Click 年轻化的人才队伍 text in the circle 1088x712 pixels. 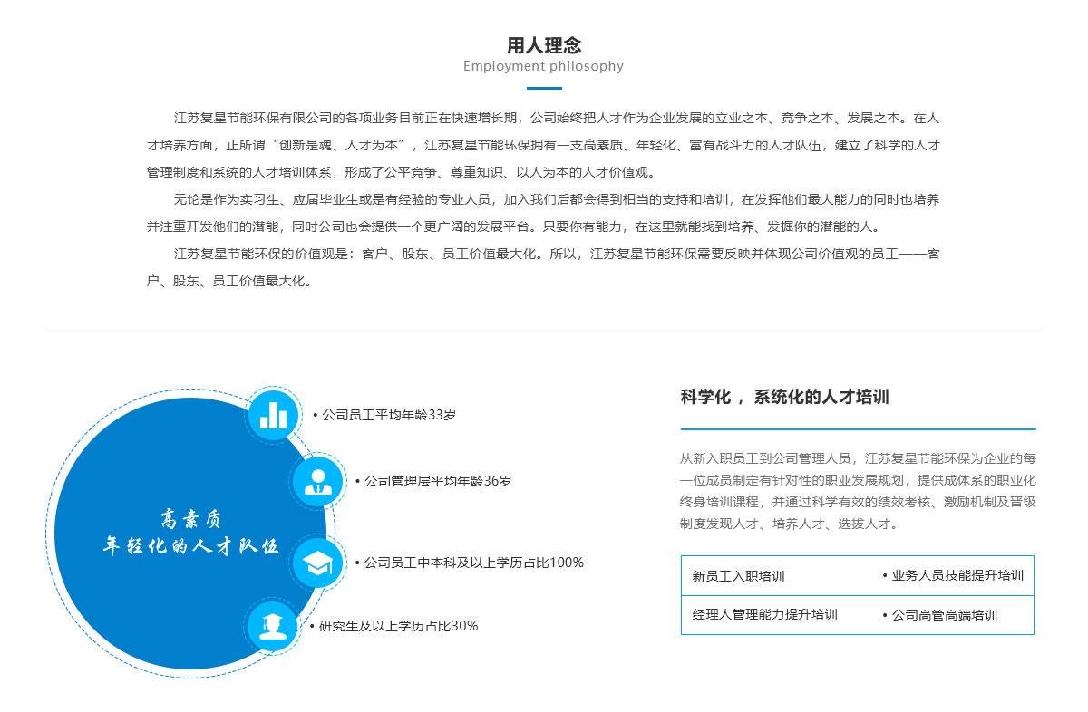[x=190, y=546]
